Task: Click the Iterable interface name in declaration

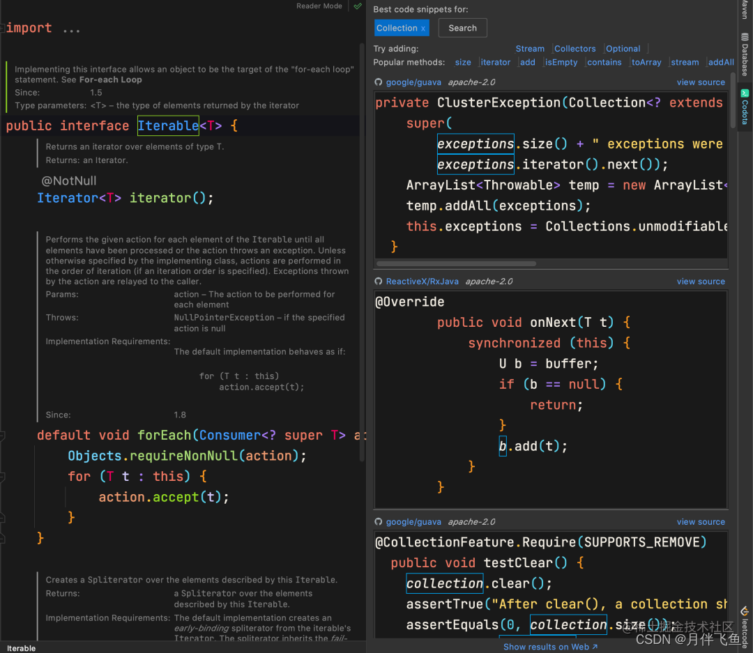Action: 168,126
